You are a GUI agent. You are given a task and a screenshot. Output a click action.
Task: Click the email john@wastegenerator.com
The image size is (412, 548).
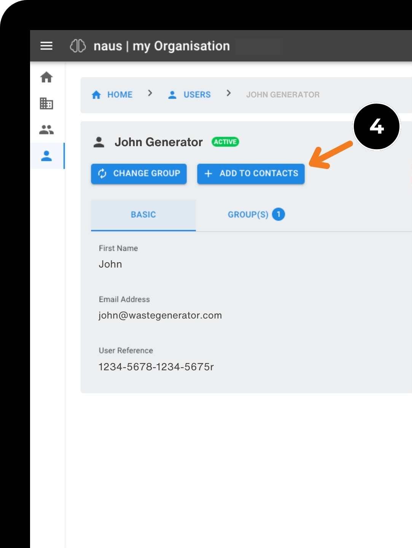click(x=160, y=315)
